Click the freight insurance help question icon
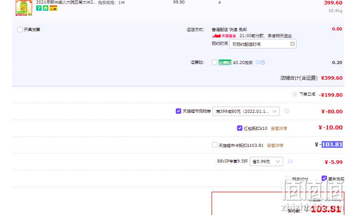This screenshot has height=215, width=348. pyautogui.click(x=263, y=62)
